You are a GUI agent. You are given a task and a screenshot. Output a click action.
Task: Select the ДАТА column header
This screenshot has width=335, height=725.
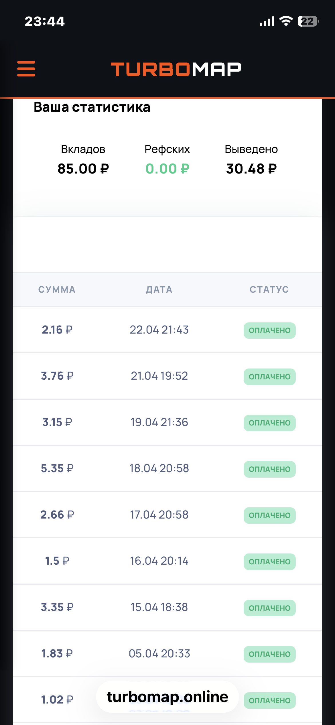tap(159, 289)
